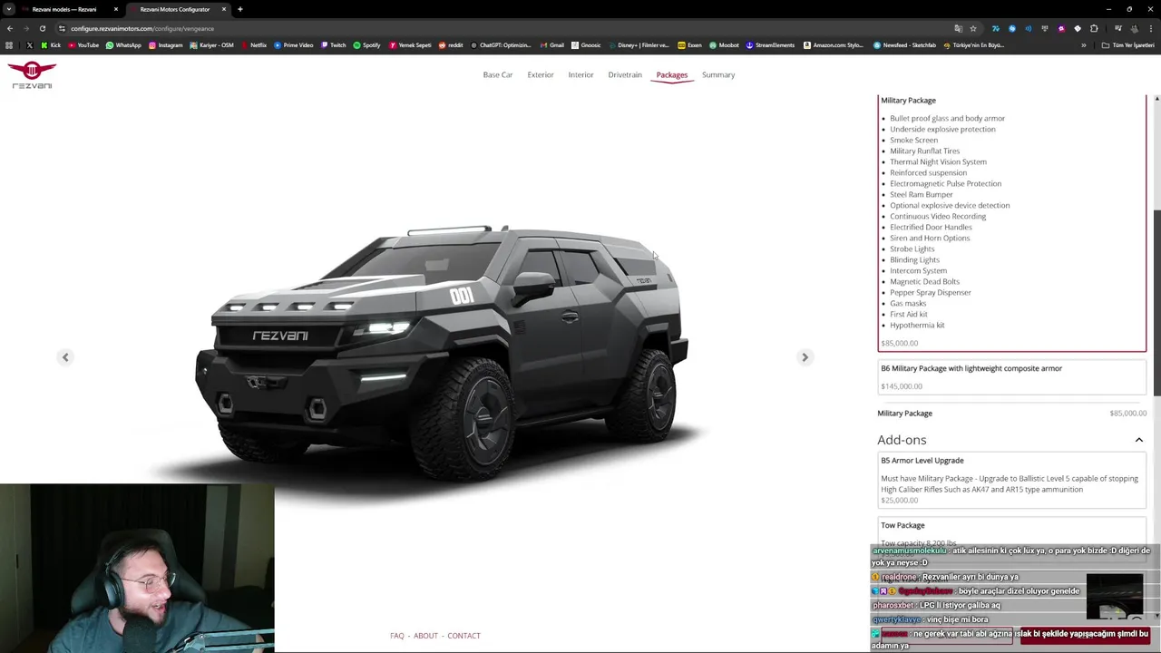Show more bookmarks overflow chevron
Viewport: 1161px width, 653px height.
tap(1083, 45)
